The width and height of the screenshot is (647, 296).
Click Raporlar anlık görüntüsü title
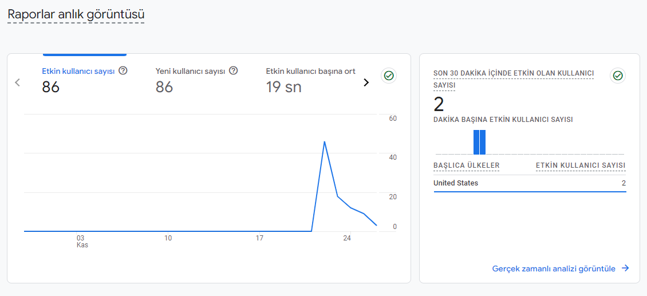[76, 14]
